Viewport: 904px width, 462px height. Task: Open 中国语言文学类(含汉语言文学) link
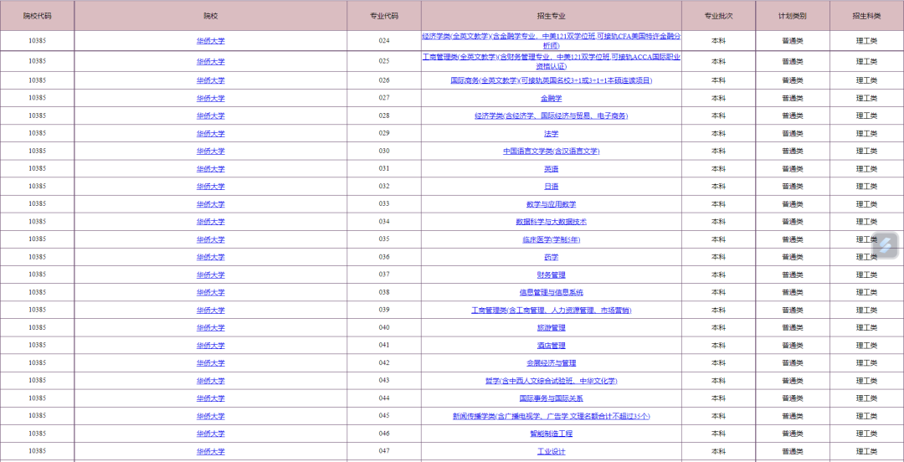coord(551,151)
